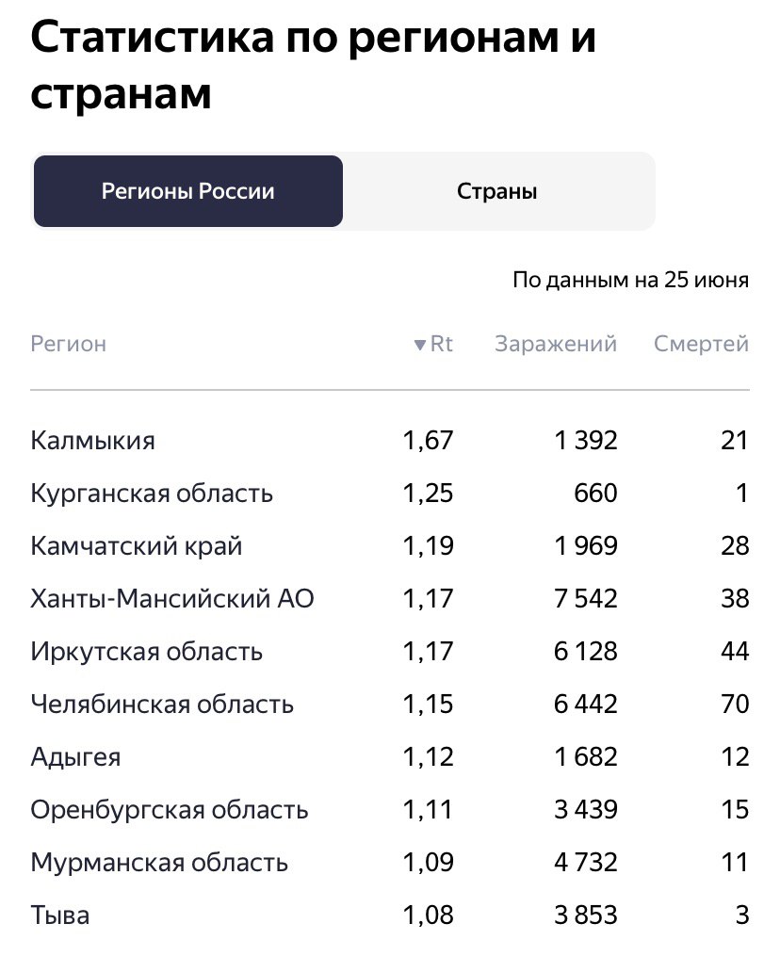The height and width of the screenshot is (956, 780).
Task: Sort table by Регион column header
Action: pyautogui.click(x=69, y=345)
